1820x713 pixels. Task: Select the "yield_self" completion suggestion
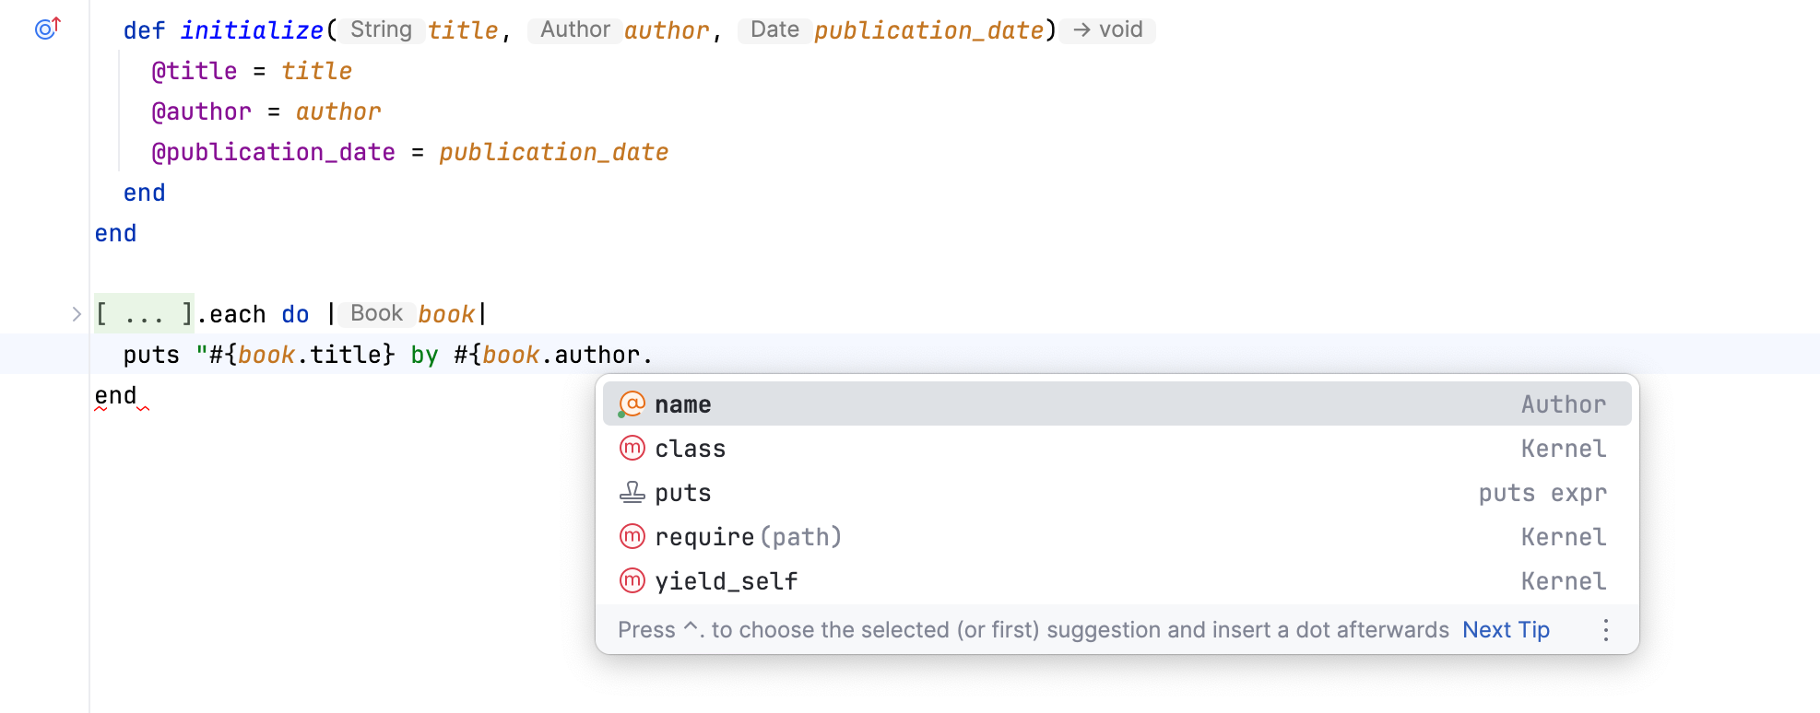coord(726,580)
